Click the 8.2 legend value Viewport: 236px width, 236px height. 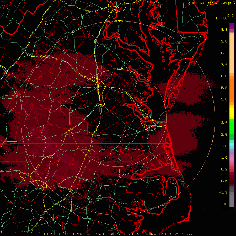224,53
